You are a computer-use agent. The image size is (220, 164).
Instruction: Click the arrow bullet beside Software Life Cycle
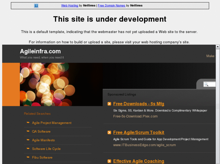28,148
